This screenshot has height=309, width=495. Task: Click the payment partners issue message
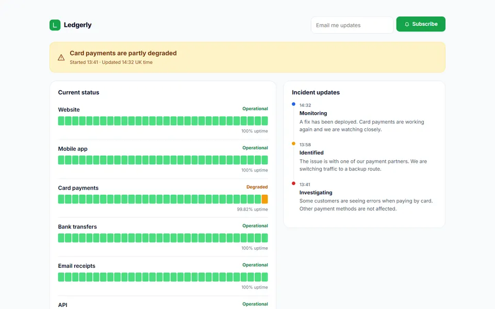tap(363, 165)
